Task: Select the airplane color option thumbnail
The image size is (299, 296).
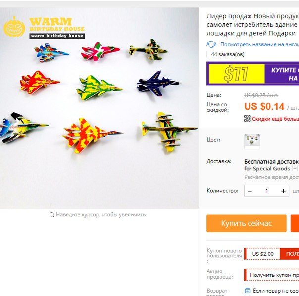Action: pos(252,142)
